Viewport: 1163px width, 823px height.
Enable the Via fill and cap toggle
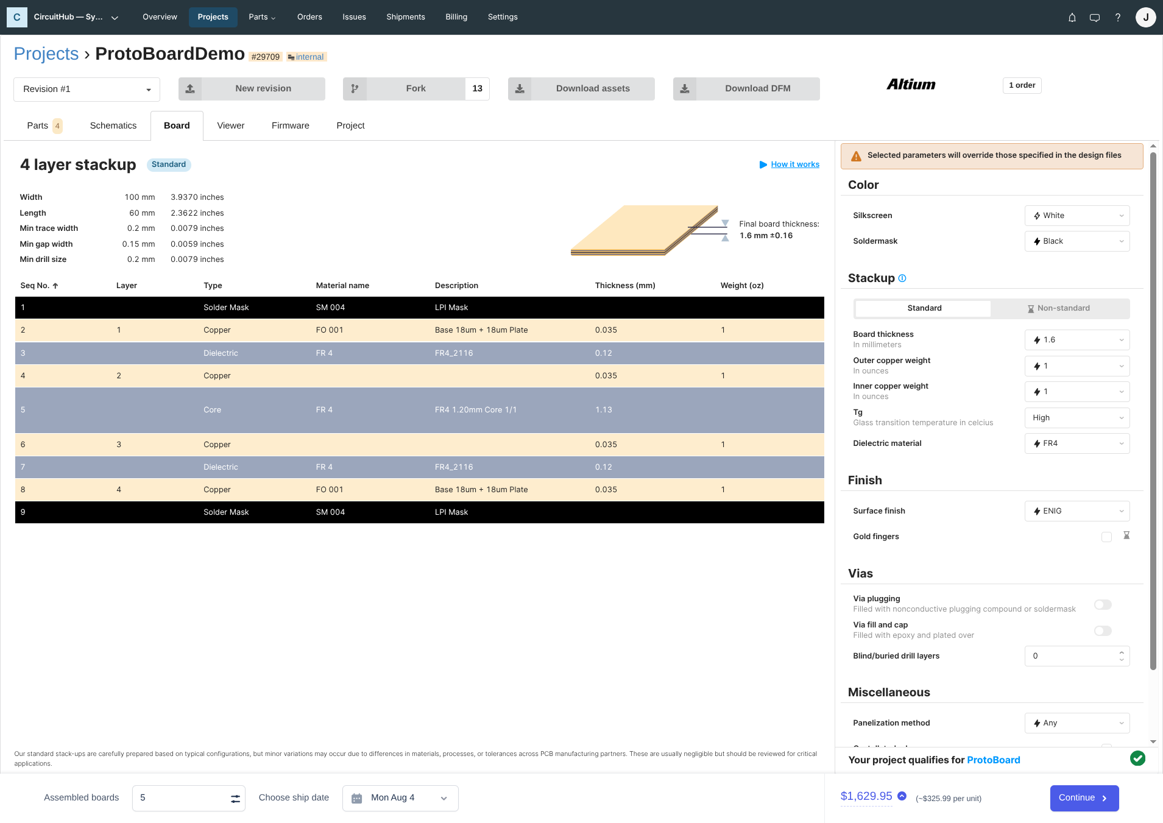coord(1102,630)
